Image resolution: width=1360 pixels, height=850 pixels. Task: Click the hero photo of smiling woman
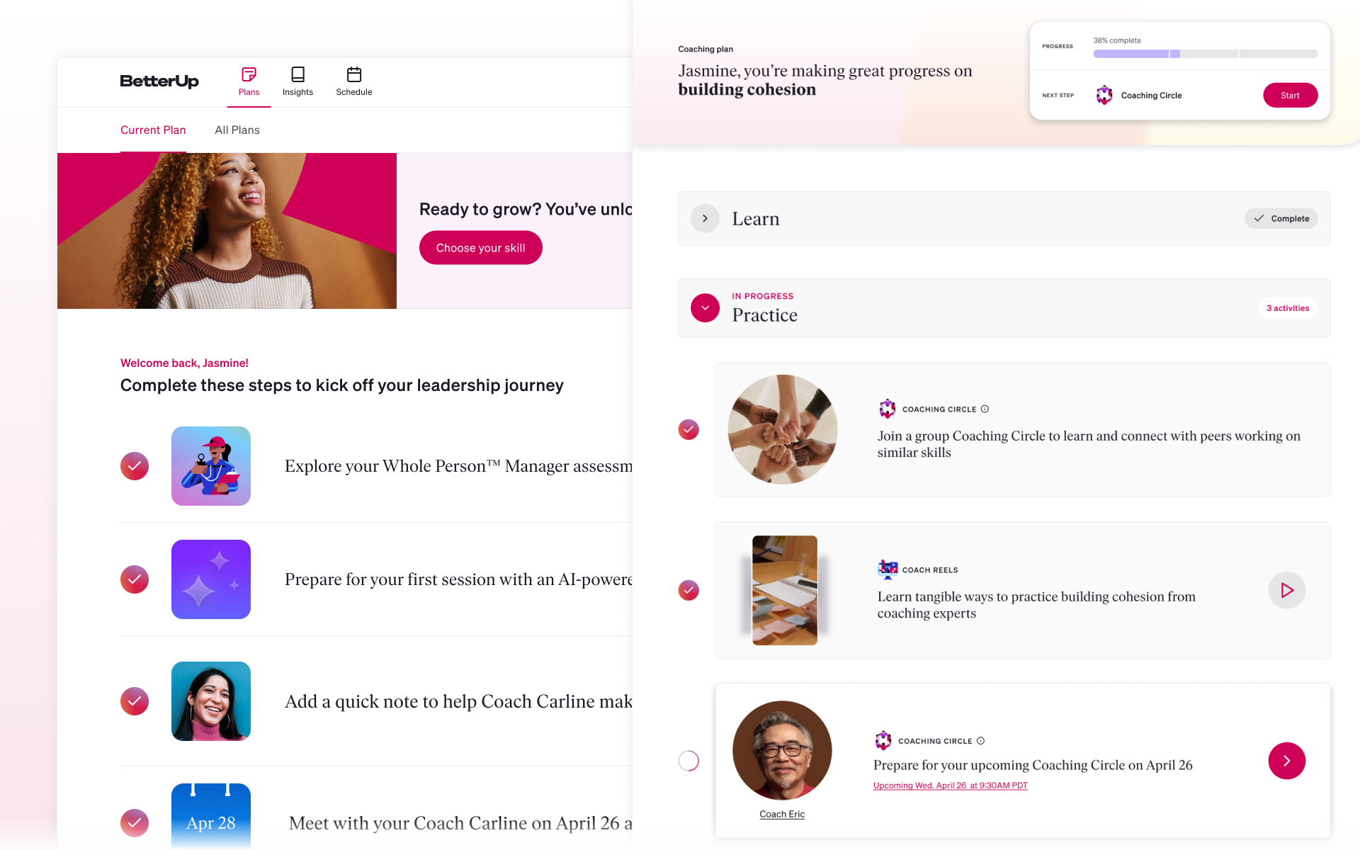(x=227, y=231)
